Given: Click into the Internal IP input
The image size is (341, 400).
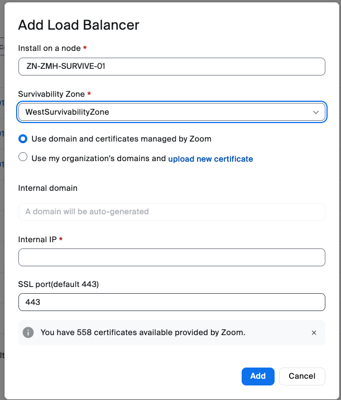Looking at the screenshot, I should 171,257.
